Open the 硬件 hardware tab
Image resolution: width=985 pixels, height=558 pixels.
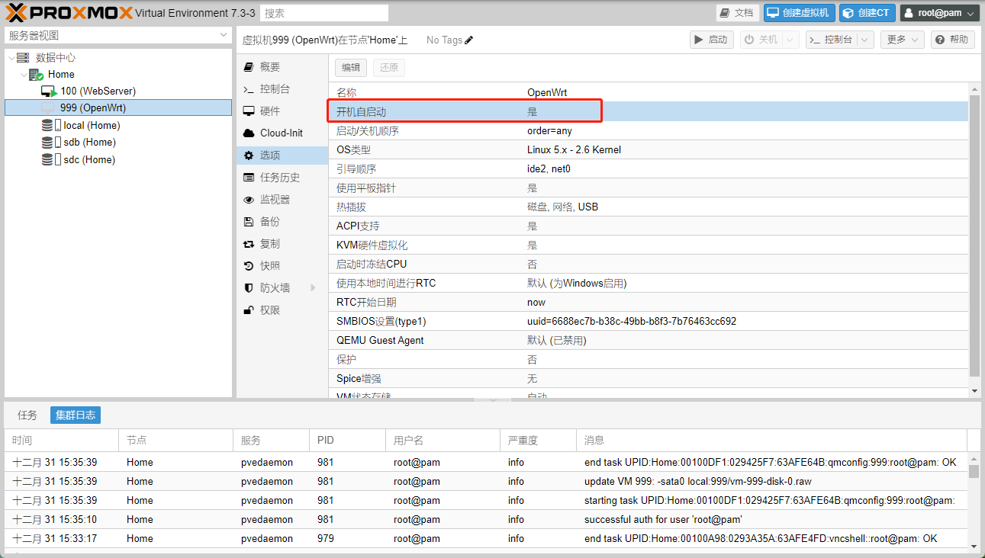282,111
